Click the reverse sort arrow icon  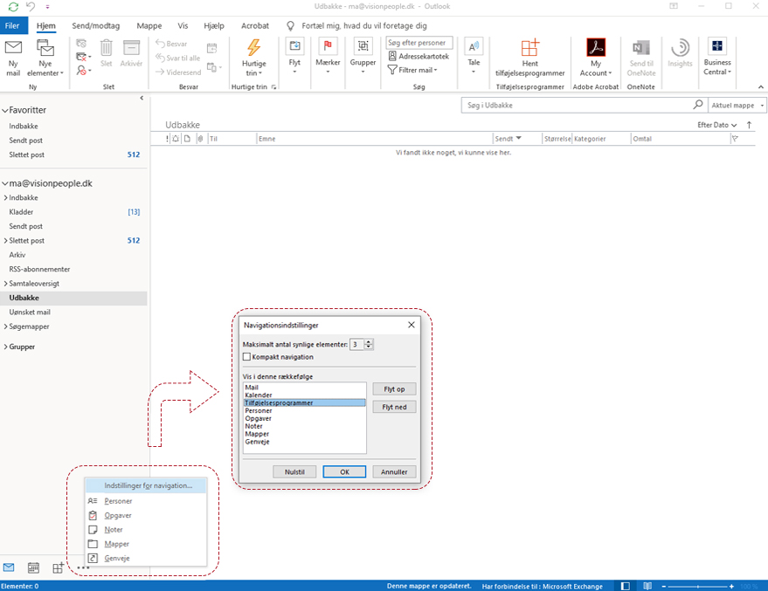point(749,125)
